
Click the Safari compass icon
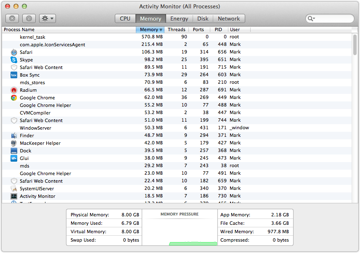pos(14,52)
